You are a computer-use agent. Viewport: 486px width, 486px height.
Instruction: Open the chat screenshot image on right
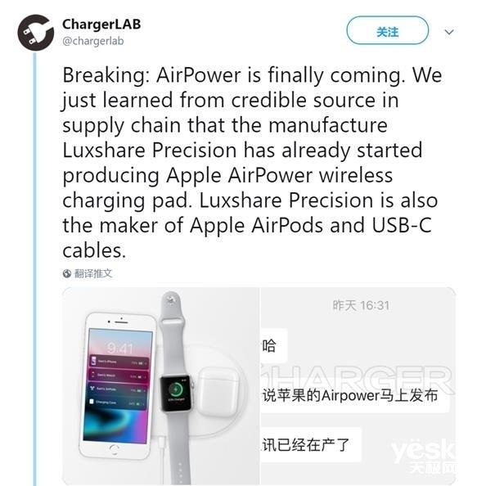(358, 385)
